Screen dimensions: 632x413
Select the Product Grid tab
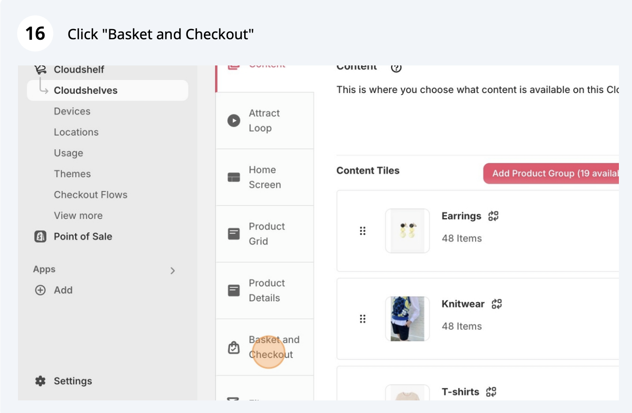pos(265,234)
